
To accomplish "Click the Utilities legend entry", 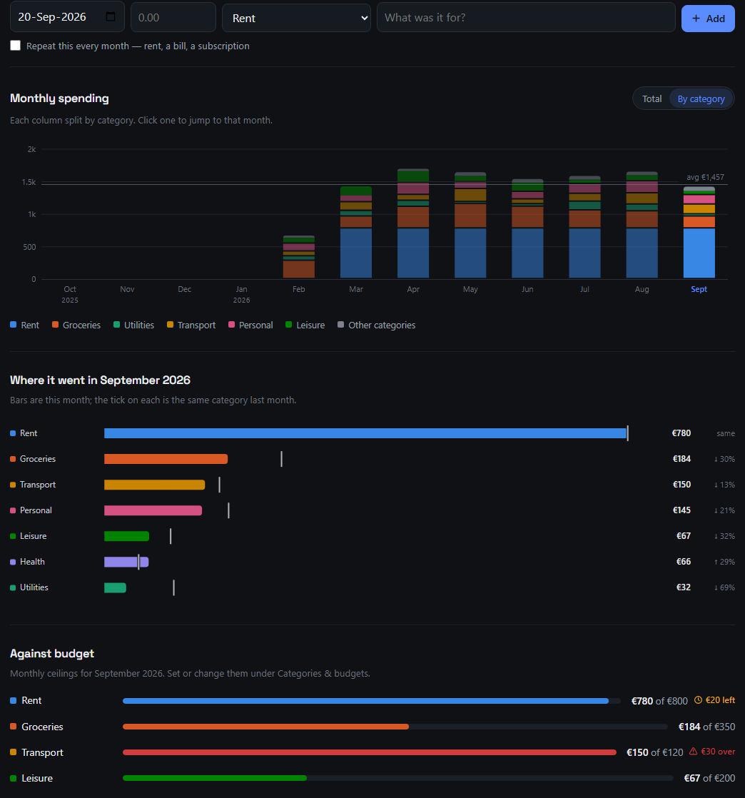I will pyautogui.click(x=133, y=325).
